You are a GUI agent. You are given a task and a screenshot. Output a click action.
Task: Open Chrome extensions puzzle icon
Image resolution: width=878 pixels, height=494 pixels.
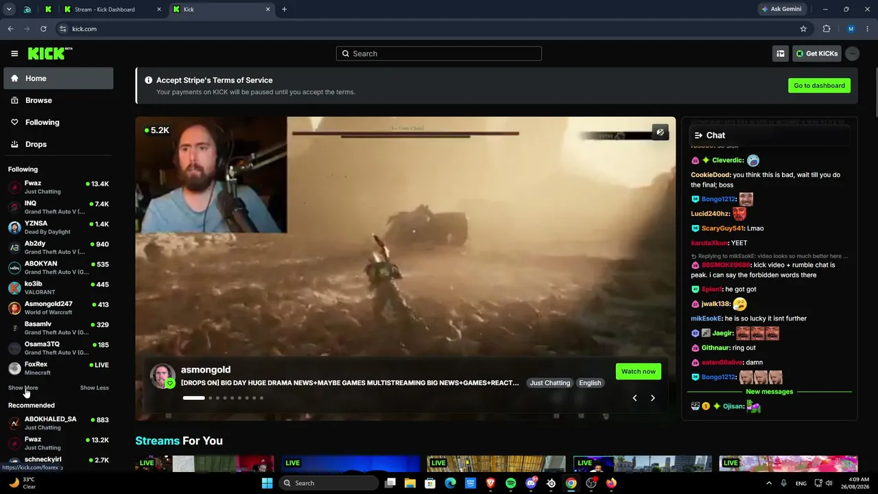click(x=827, y=29)
